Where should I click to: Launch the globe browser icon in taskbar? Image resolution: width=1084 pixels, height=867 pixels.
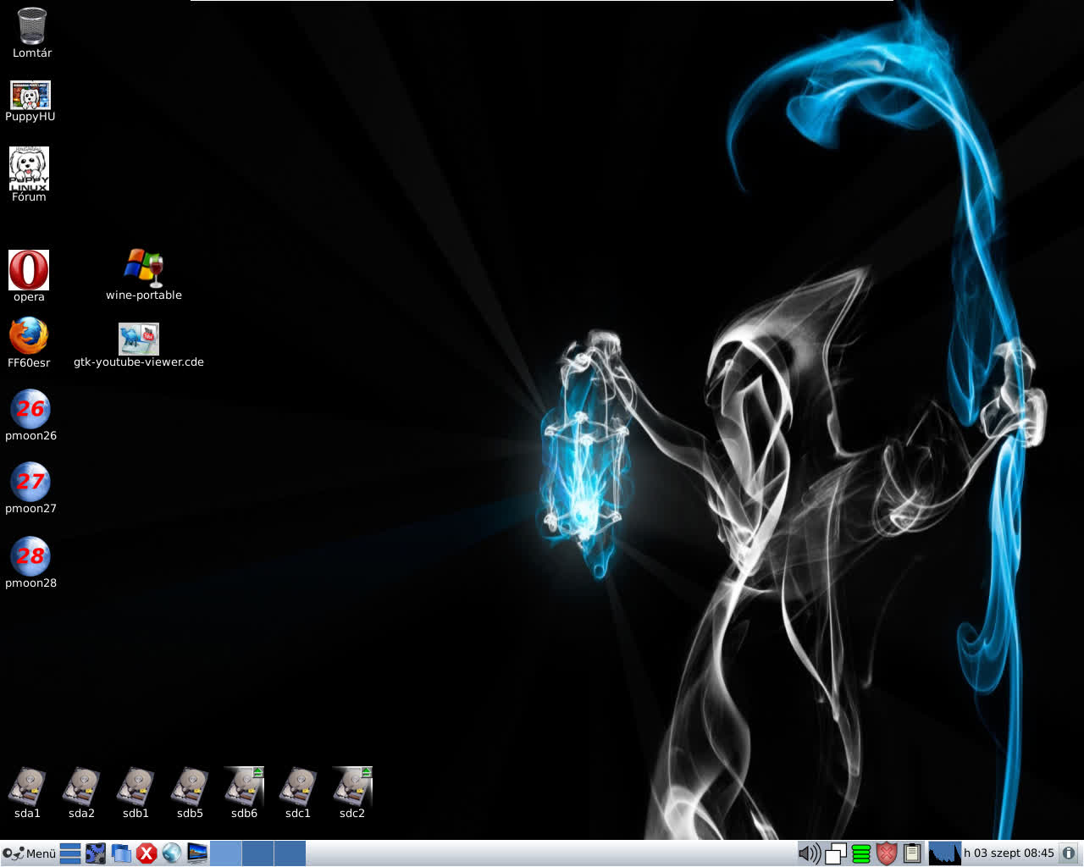click(172, 853)
